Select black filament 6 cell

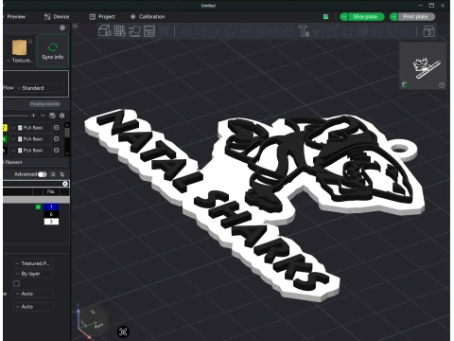(x=51, y=214)
